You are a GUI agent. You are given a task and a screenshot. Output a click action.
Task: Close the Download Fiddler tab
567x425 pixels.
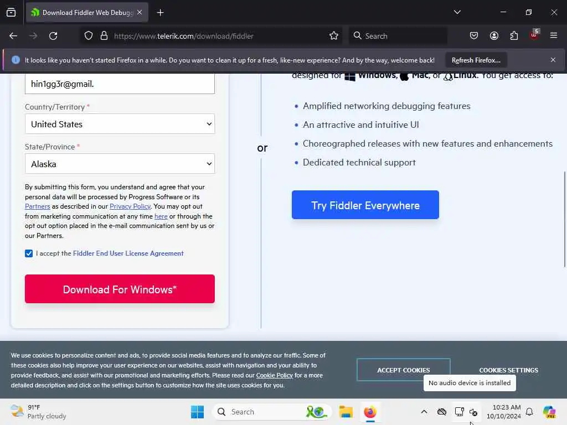click(140, 12)
